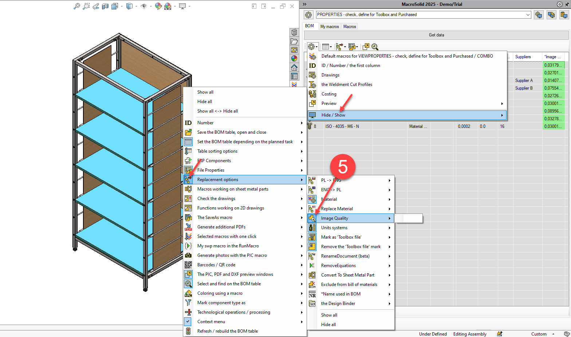571x337 pixels.
Task: Expand the Units systems submenu arrow
Action: [389, 228]
